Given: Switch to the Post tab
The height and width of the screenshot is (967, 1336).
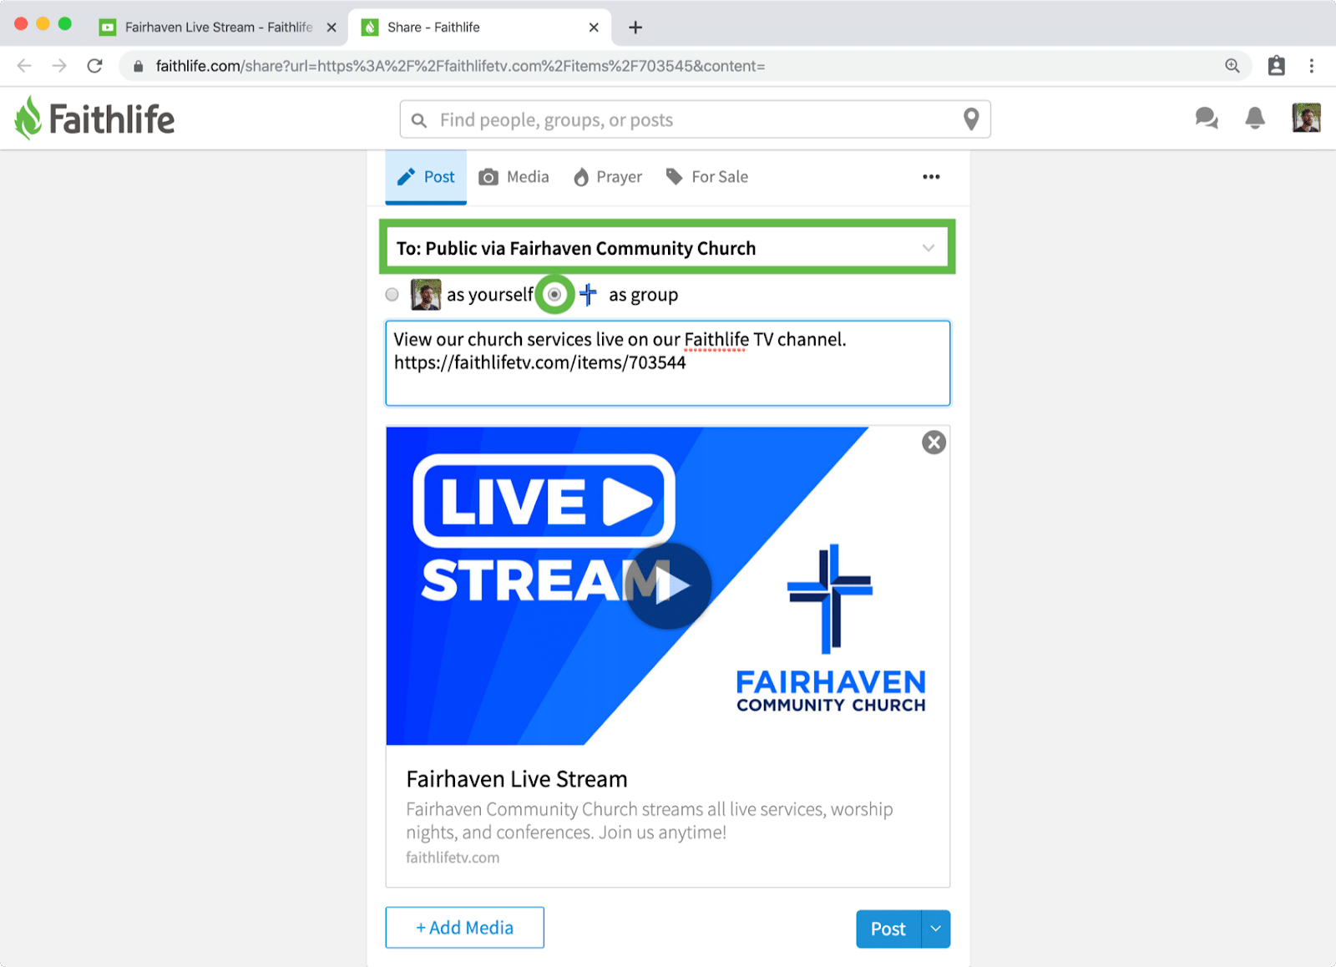Looking at the screenshot, I should 426,177.
